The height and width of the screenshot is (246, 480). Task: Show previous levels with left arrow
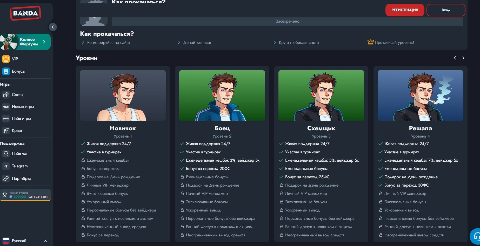click(455, 58)
